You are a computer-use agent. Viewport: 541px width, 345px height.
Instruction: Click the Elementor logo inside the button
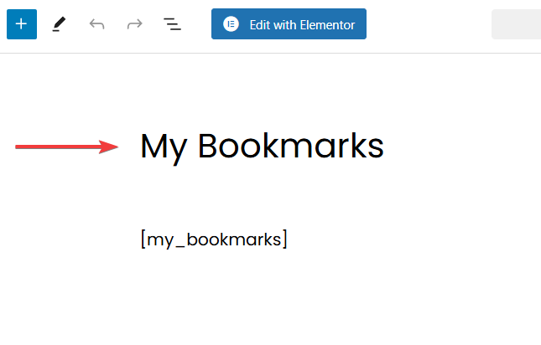(231, 24)
